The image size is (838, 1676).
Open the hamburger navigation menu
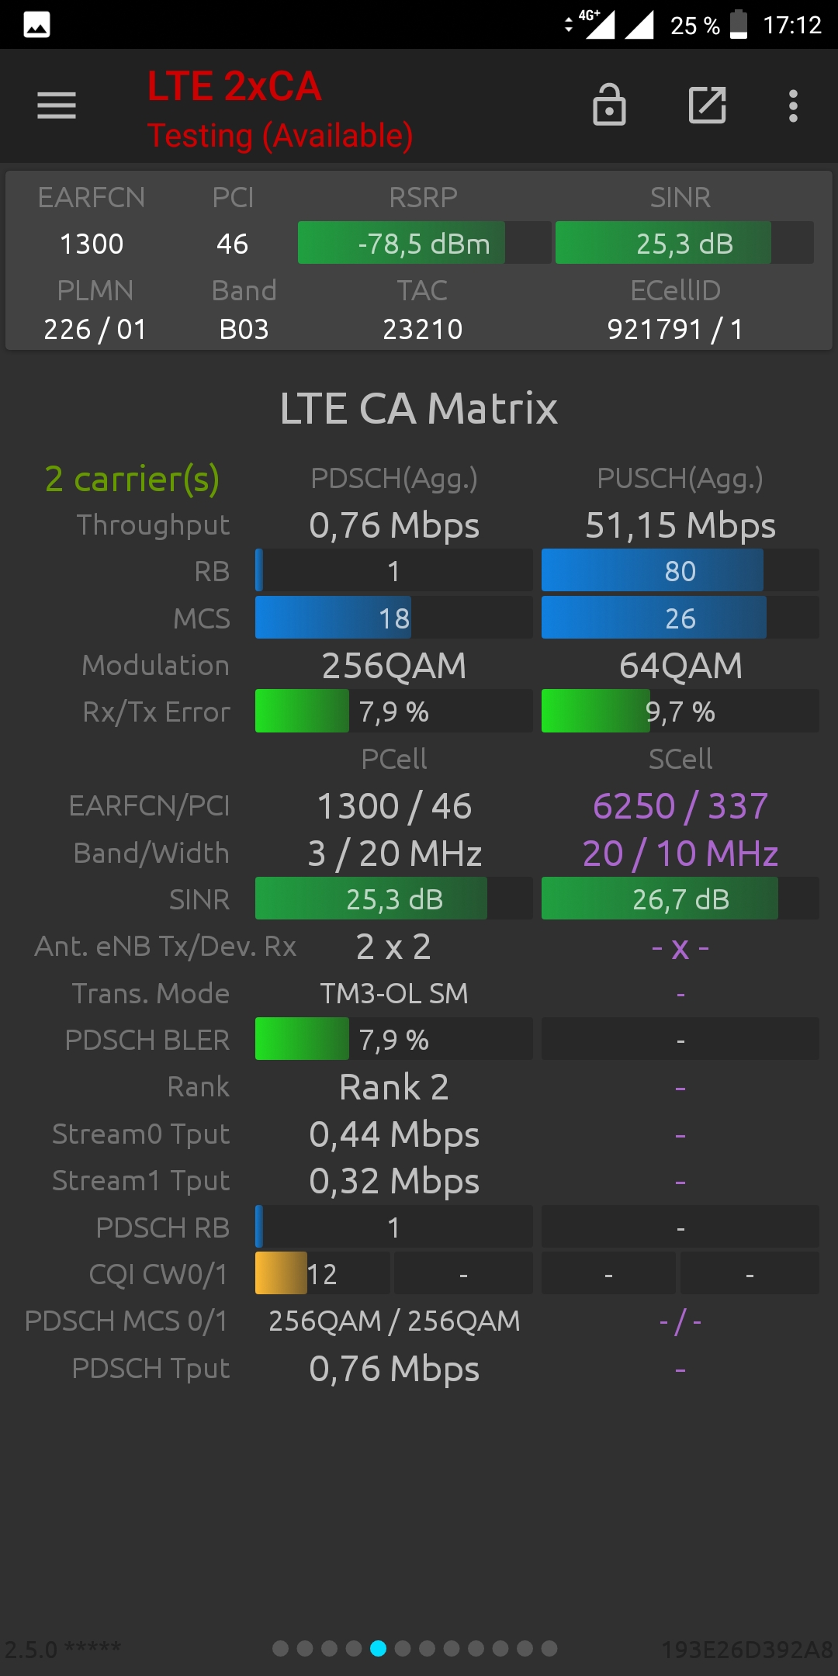point(57,106)
